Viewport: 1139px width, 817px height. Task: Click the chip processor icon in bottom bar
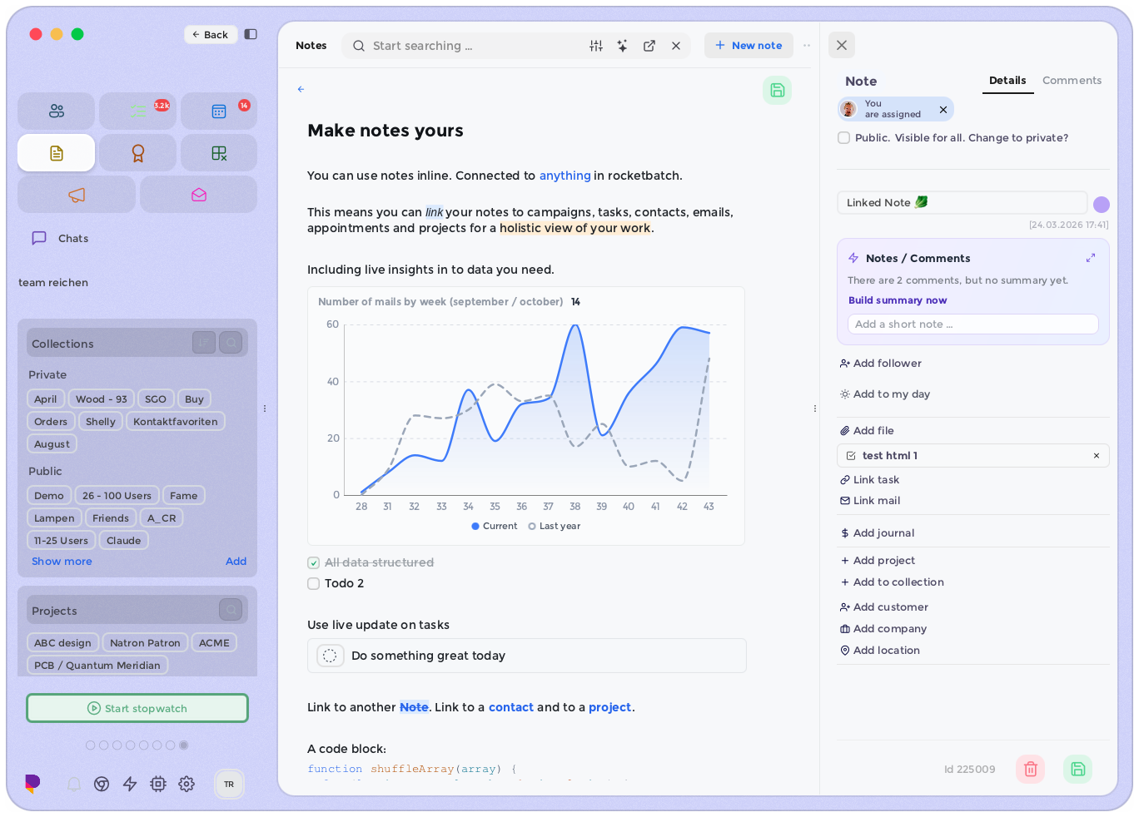158,784
